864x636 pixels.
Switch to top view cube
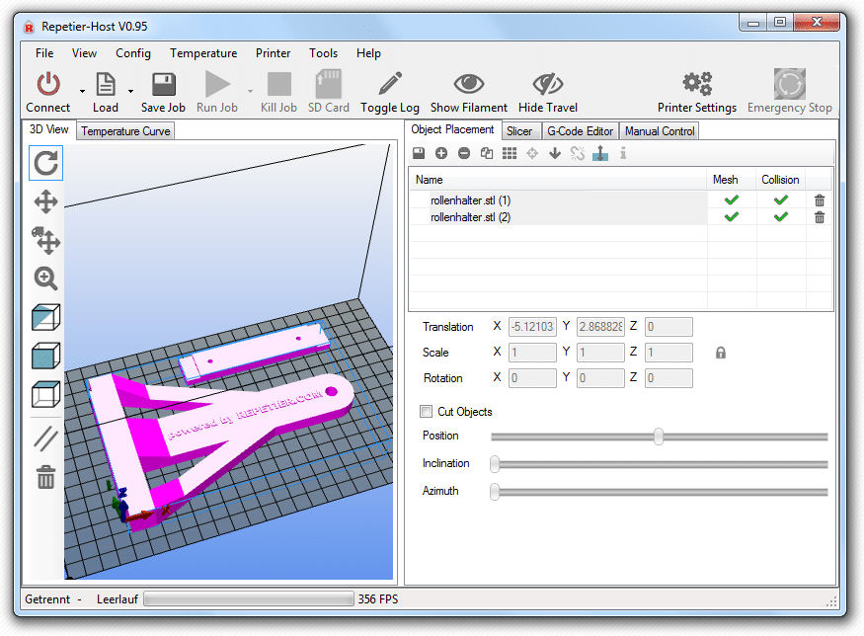click(x=45, y=393)
